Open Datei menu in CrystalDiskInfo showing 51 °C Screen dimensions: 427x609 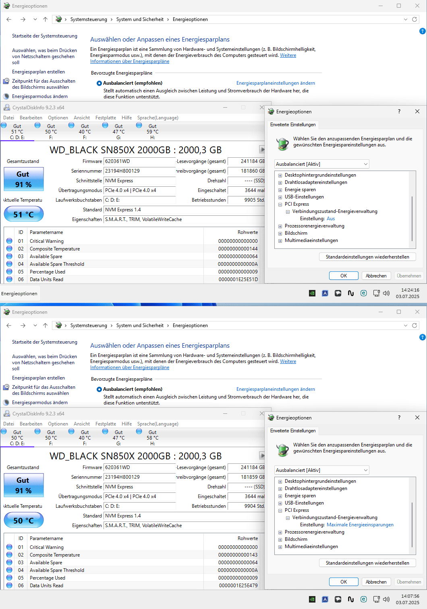point(8,118)
